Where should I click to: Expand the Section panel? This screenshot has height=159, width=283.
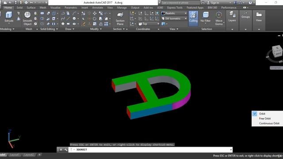click(x=119, y=29)
